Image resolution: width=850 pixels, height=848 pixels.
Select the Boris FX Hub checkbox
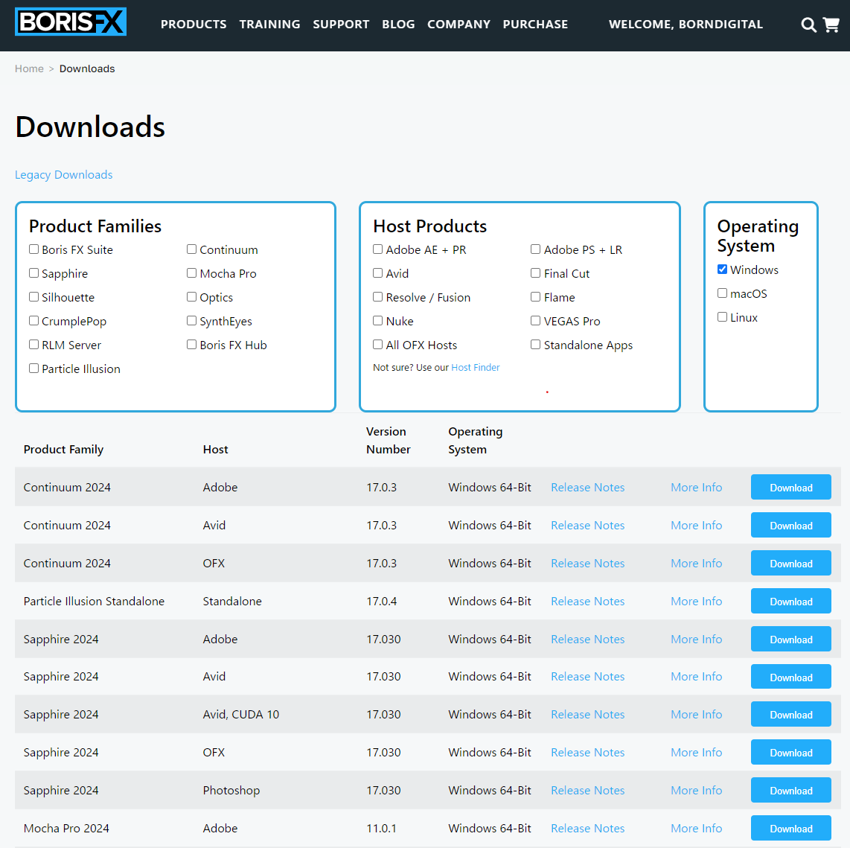pyautogui.click(x=191, y=344)
